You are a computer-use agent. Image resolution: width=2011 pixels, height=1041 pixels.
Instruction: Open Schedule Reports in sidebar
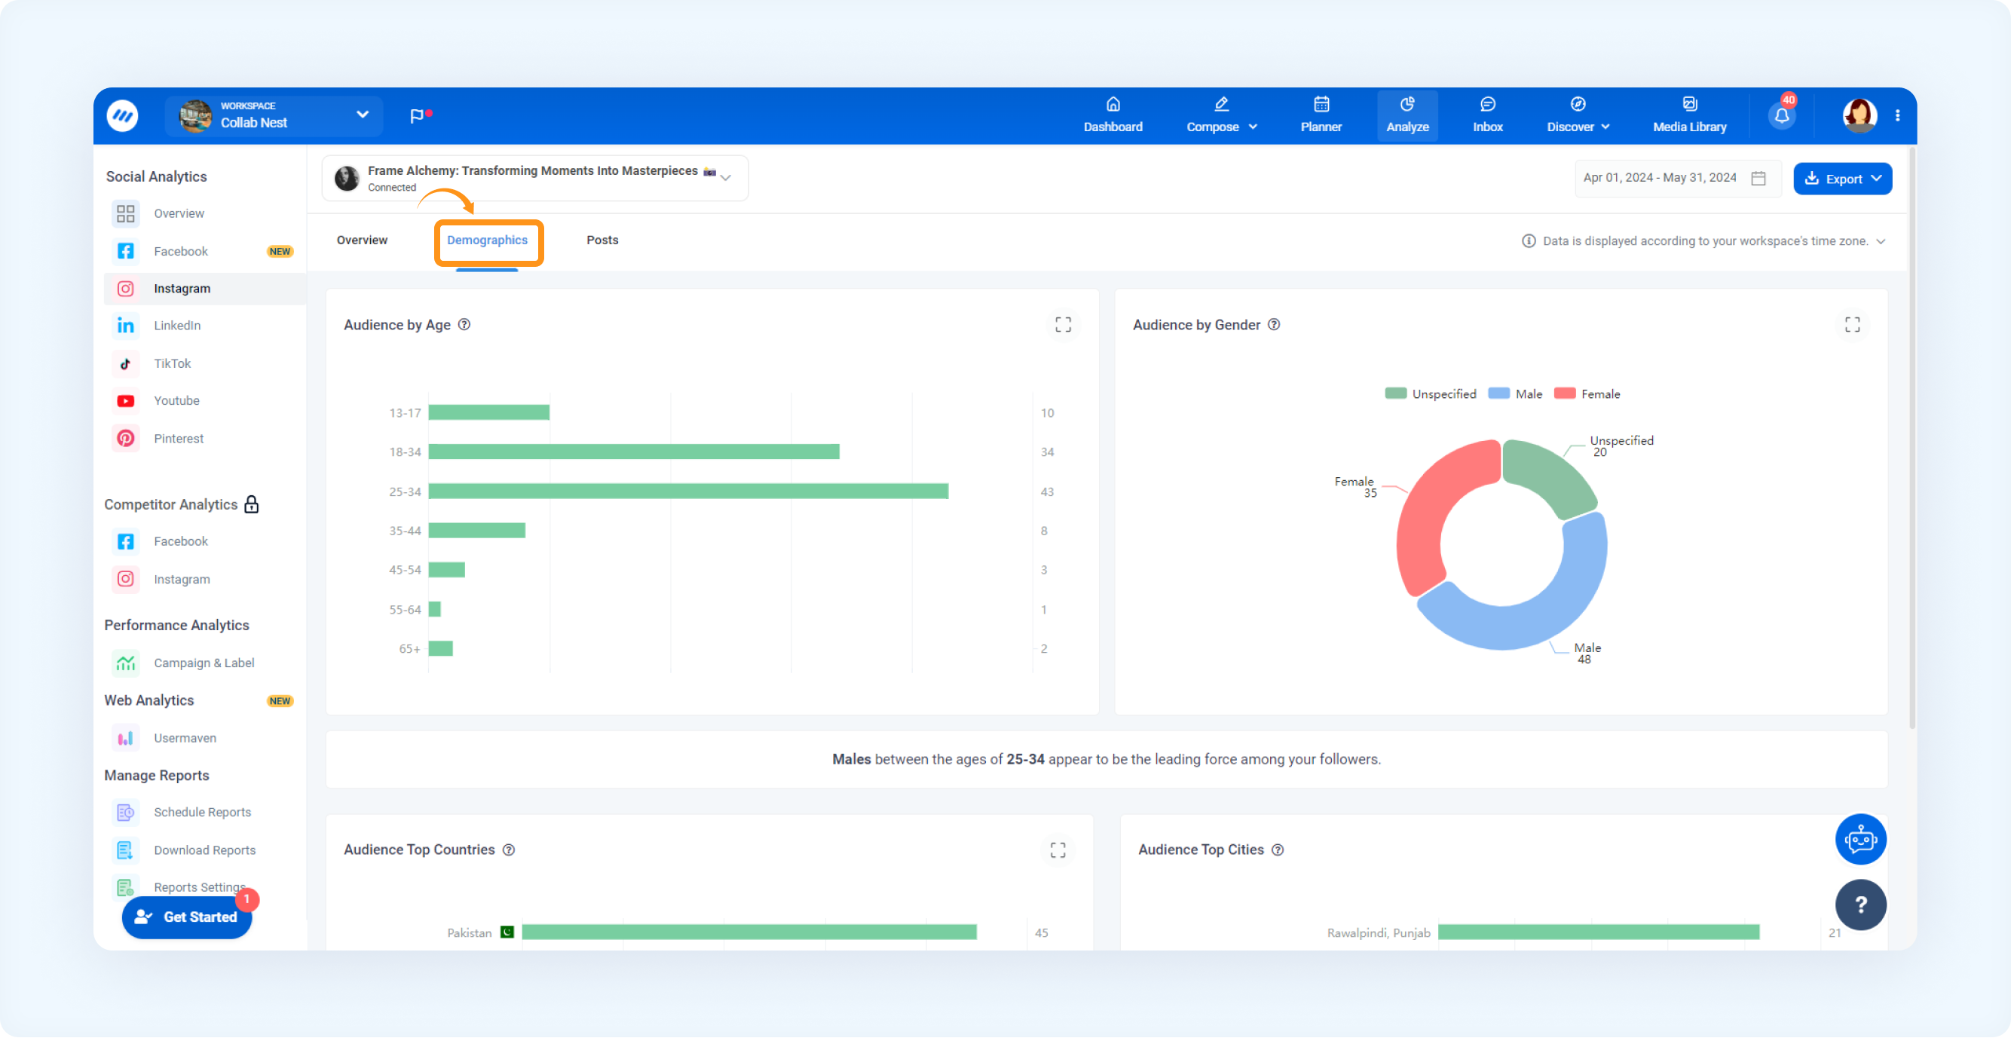(202, 814)
